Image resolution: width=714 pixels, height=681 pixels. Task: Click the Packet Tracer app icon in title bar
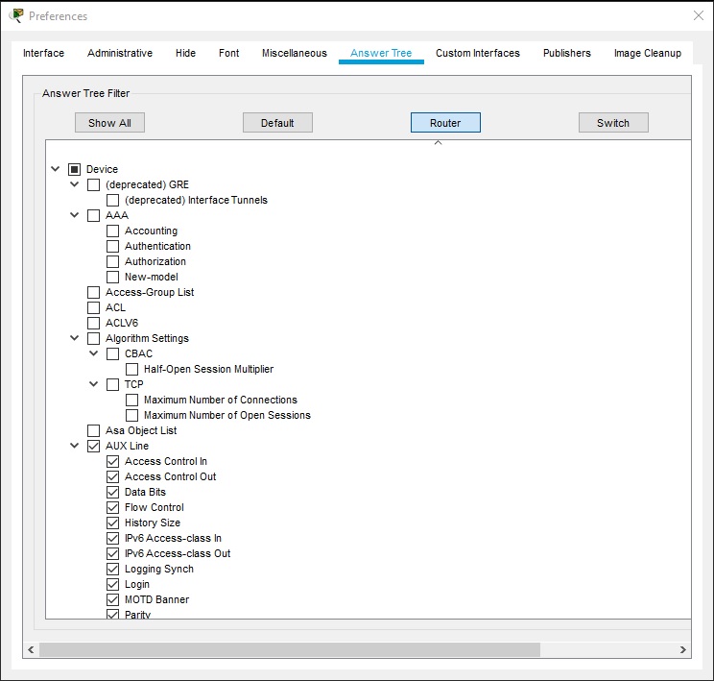tap(16, 15)
